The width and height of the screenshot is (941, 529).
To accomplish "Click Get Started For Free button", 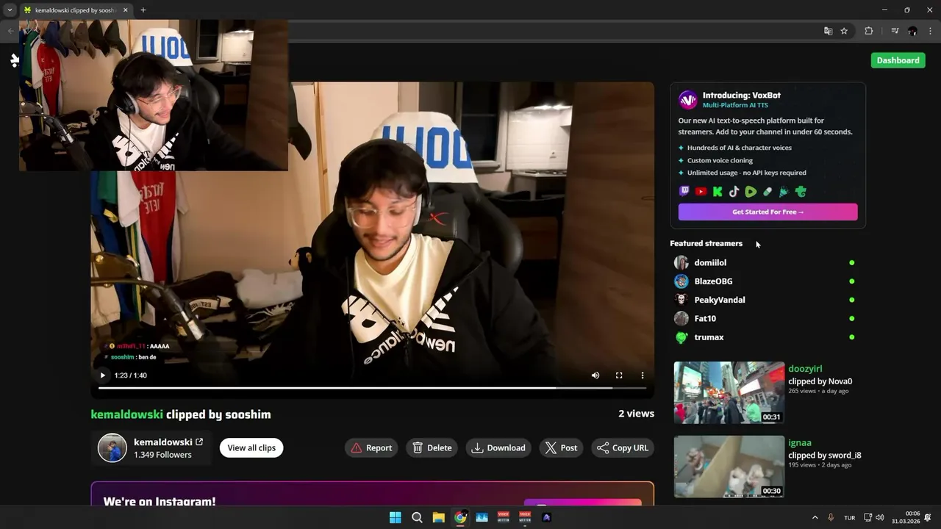I will 768,212.
